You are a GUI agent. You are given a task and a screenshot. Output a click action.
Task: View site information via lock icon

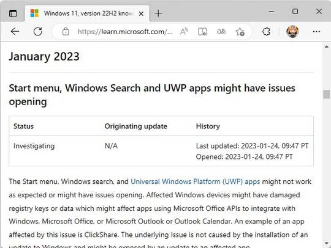click(x=66, y=32)
